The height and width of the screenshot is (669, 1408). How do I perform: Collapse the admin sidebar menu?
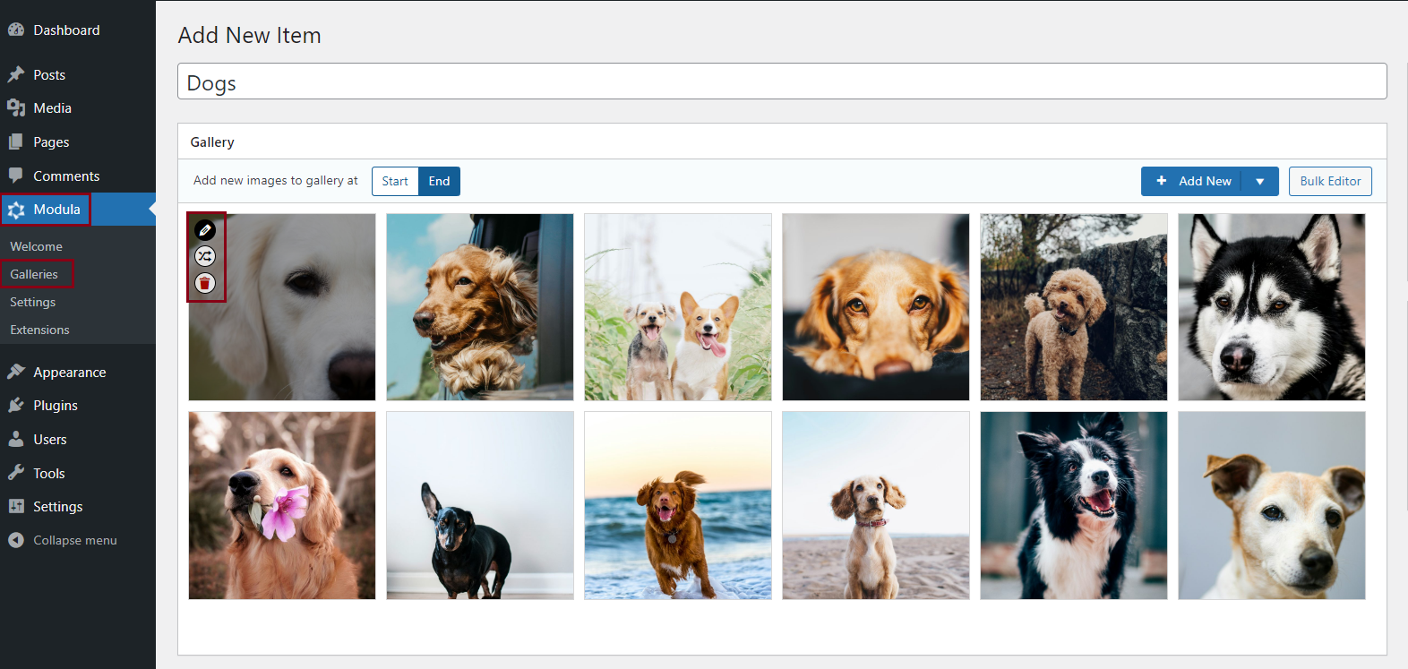tap(63, 540)
